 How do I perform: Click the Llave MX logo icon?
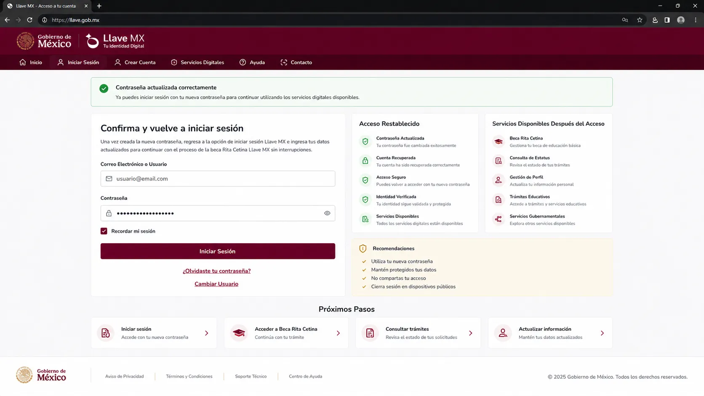[92, 41]
